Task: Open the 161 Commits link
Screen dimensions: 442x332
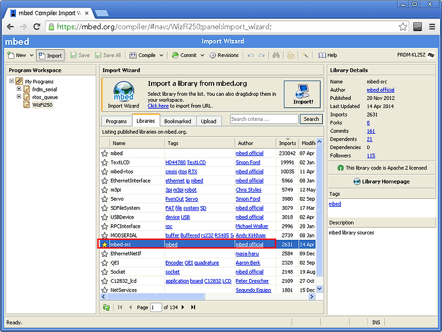Action: click(371, 131)
